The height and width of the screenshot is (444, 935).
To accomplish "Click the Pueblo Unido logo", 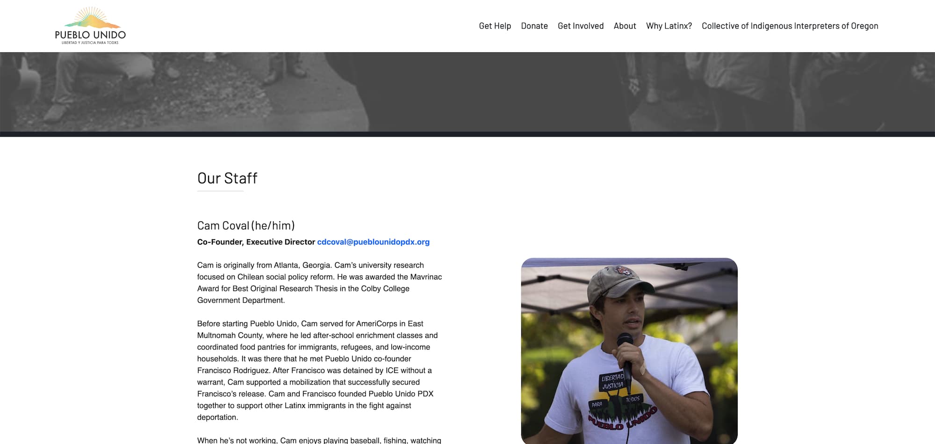I will 90,26.
